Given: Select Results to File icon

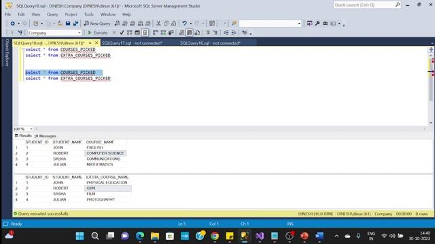Looking at the screenshot, I should 197,33.
